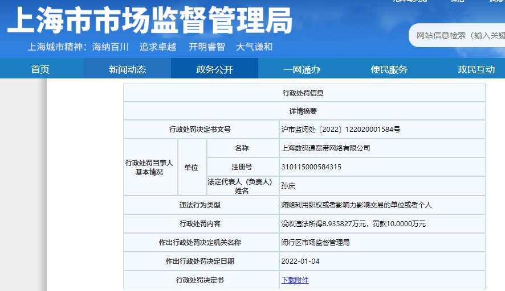Open the 首页 navigation tab

pos(40,69)
